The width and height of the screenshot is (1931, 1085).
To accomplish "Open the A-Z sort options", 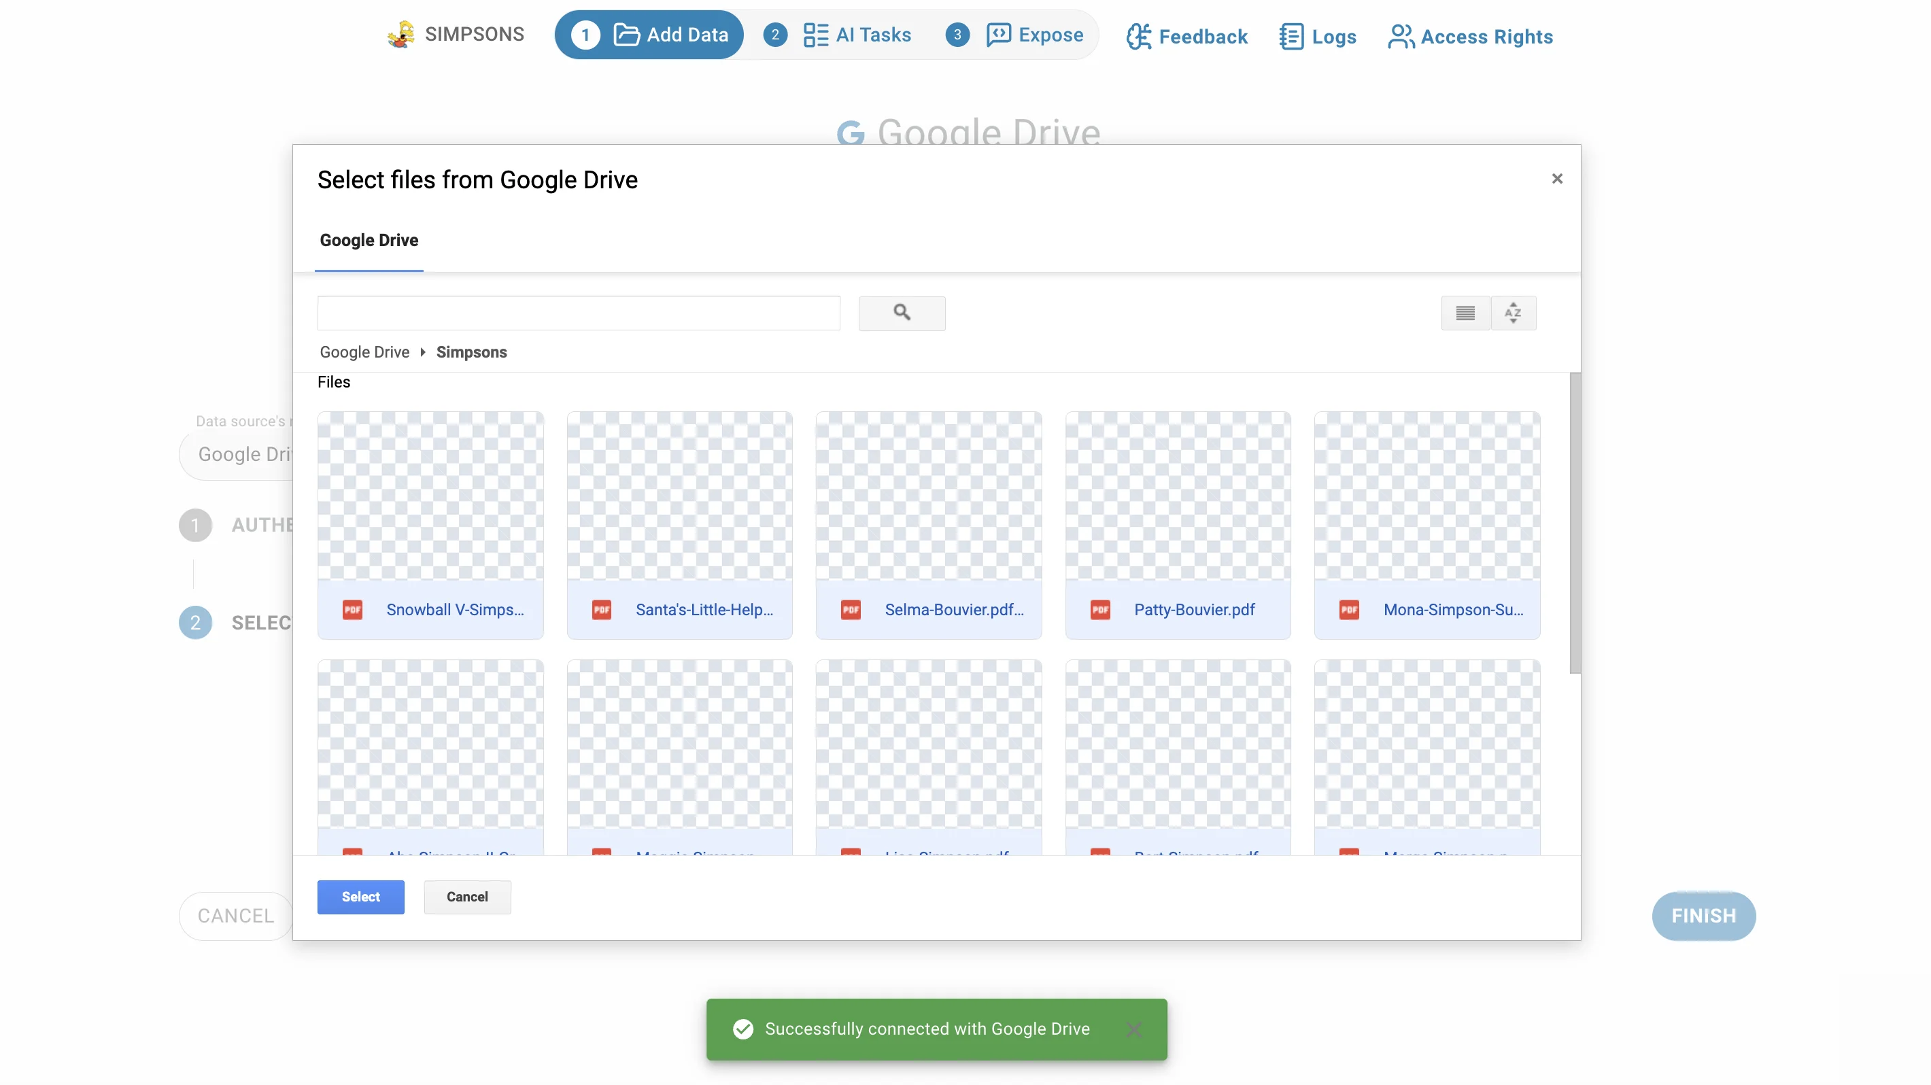I will pyautogui.click(x=1513, y=313).
